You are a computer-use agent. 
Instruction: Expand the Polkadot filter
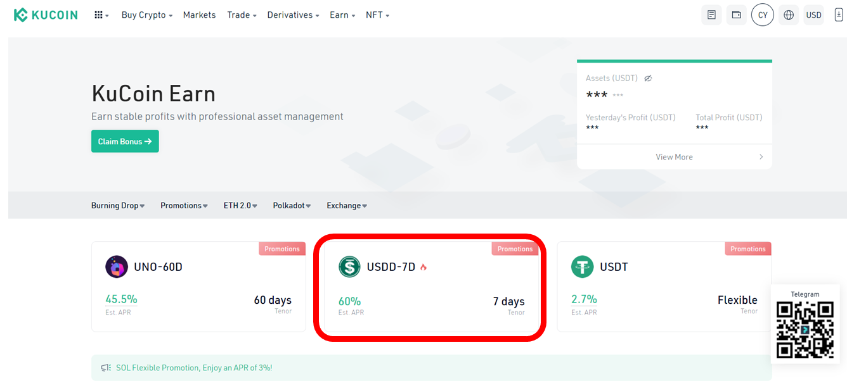pos(292,206)
